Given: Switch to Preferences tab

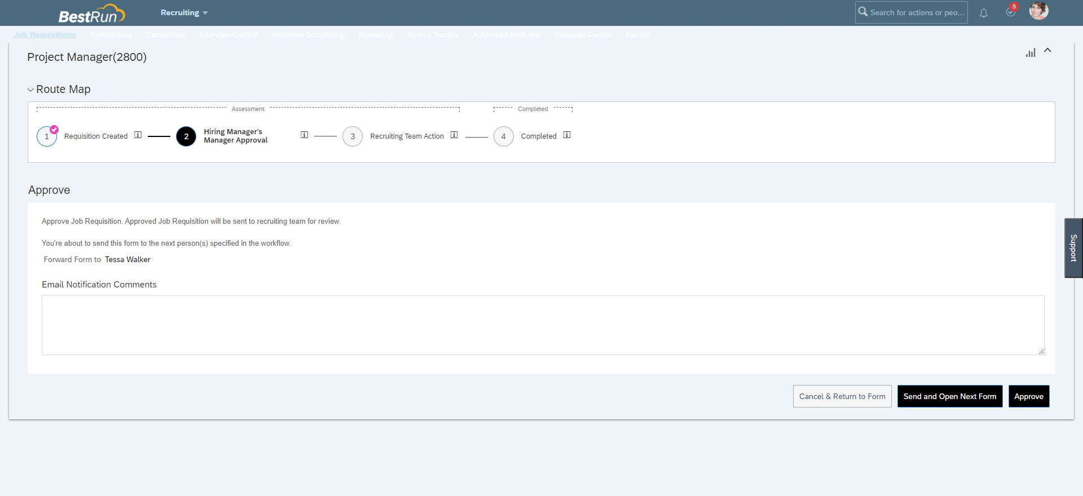Looking at the screenshot, I should [111, 34].
